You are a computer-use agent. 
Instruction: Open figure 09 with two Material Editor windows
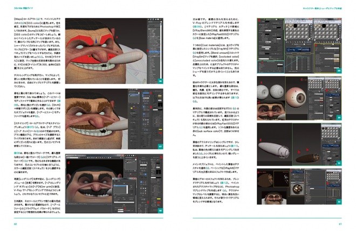[299, 46]
